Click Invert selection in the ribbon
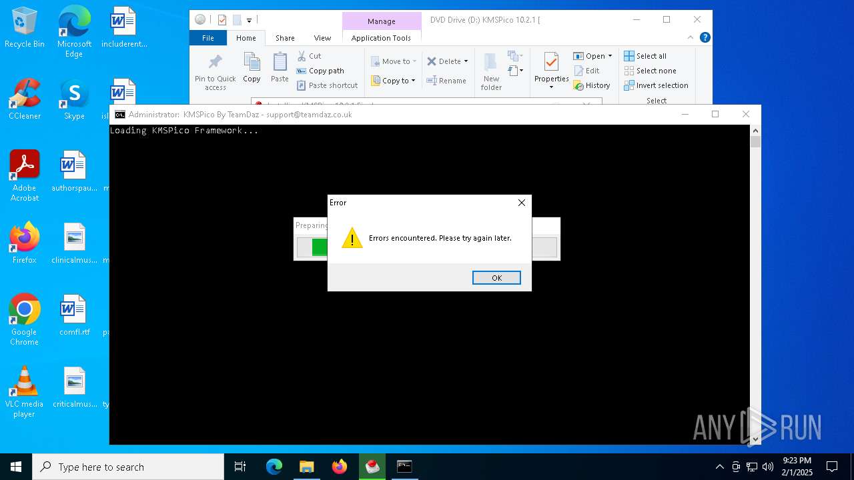Viewport: 854px width, 480px height. pos(656,85)
